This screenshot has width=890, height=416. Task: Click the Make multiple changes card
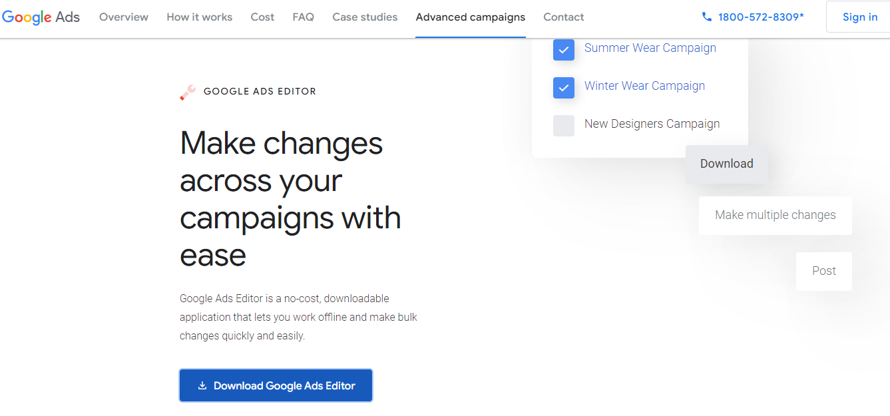(x=776, y=215)
